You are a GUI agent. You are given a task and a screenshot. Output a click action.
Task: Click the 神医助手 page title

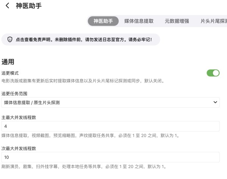pyautogui.click(x=29, y=6)
